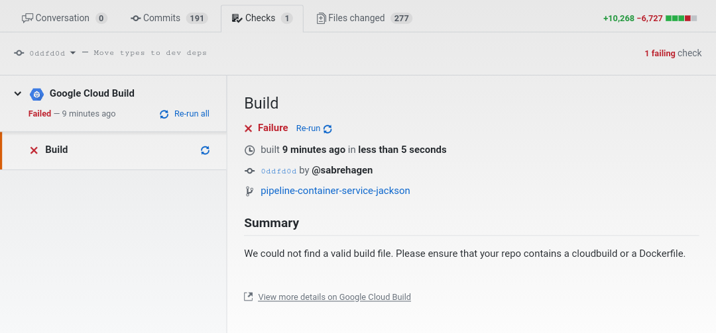Click the external link icon for details
This screenshot has height=333, width=716.
tap(249, 297)
